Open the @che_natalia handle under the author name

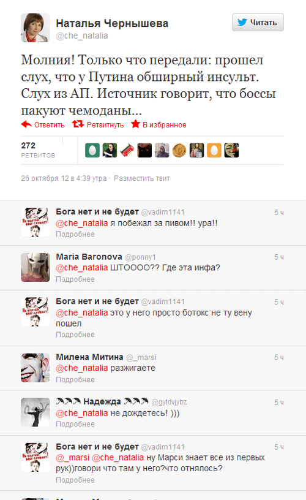click(x=82, y=36)
